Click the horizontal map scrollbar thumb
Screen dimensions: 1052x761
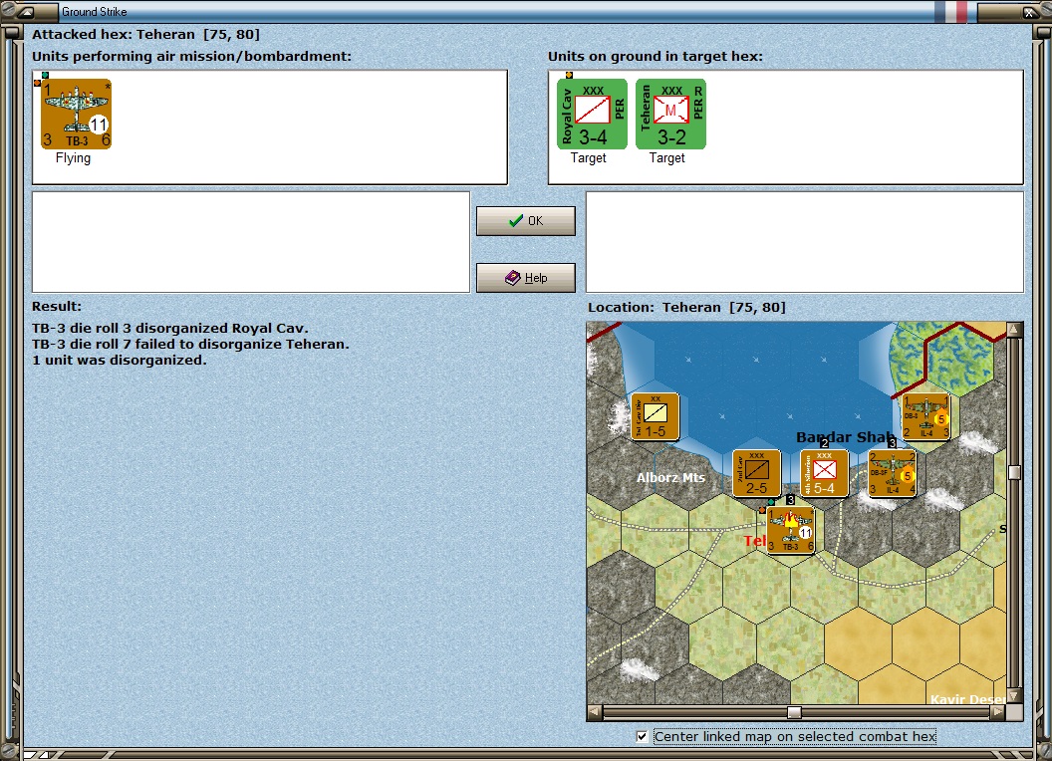pos(794,712)
